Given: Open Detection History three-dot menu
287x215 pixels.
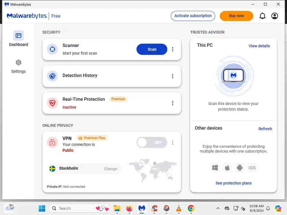Looking at the screenshot, I should point(172,76).
